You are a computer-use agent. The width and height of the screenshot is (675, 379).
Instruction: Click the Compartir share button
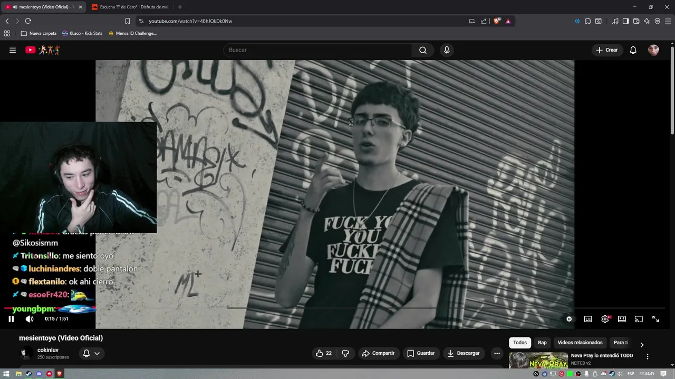[378, 353]
